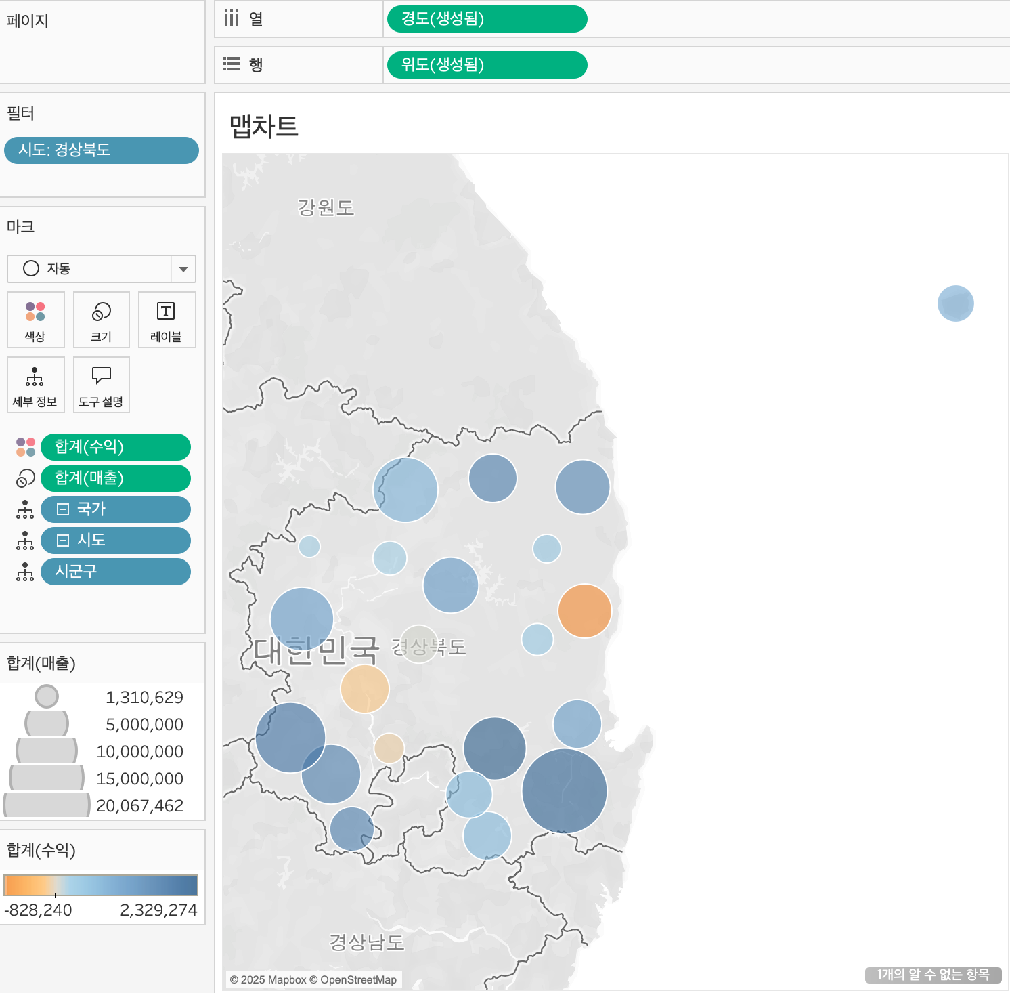
Task: Open the 크기 (size) mark card
Action: pyautogui.click(x=101, y=320)
